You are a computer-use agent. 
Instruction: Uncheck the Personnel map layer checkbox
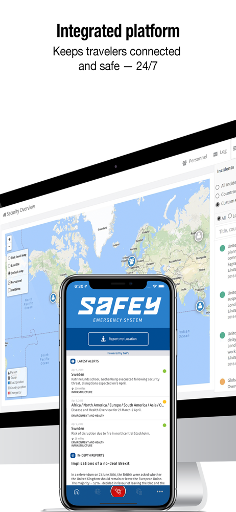[x=10, y=282]
